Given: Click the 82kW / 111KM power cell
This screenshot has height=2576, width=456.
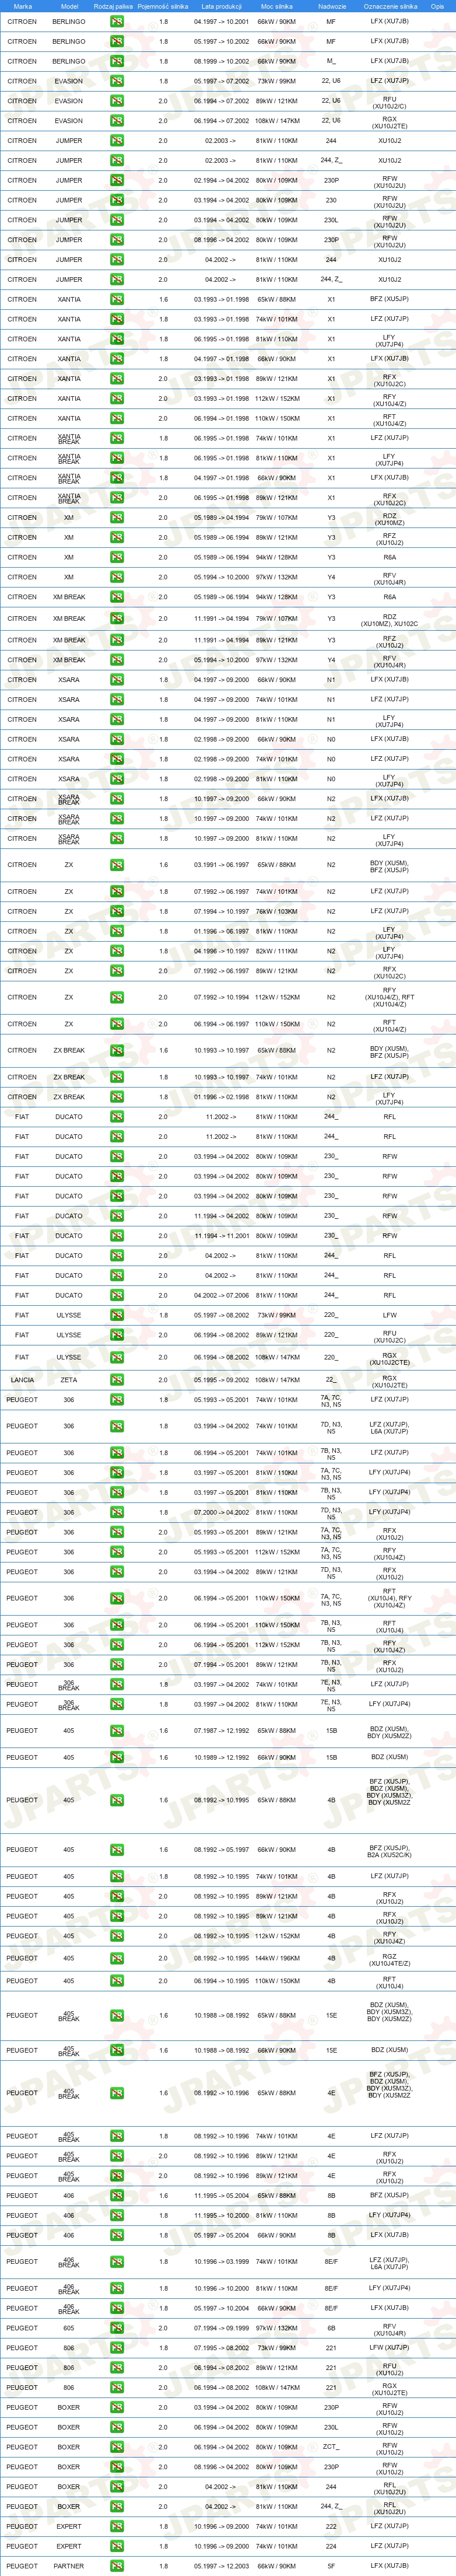Looking at the screenshot, I should click(277, 951).
